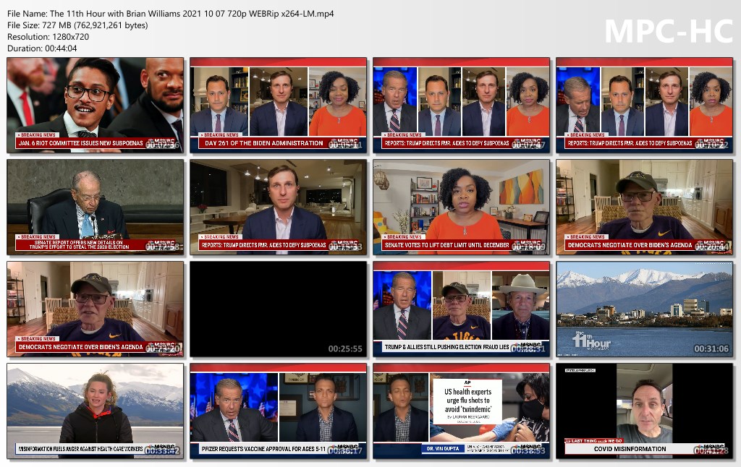This screenshot has width=741, height=467.
Task: Open the Senate report on 2020 election thumbnail
Action: (96, 207)
